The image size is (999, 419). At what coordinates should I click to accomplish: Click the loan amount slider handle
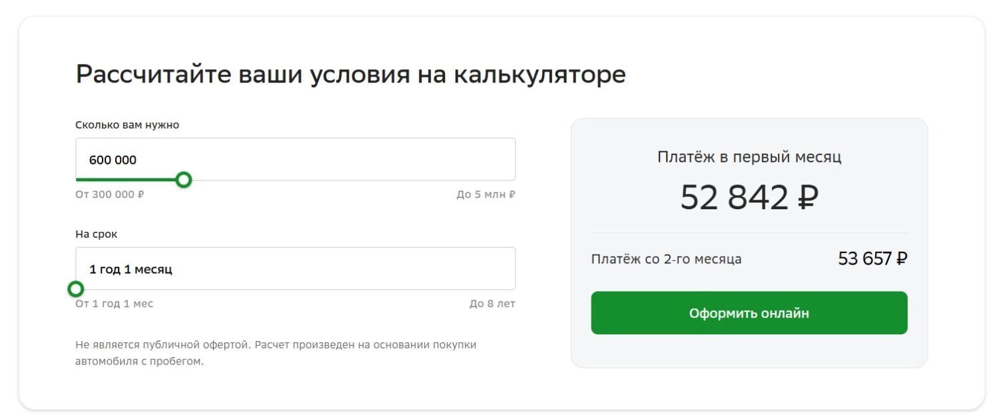184,179
